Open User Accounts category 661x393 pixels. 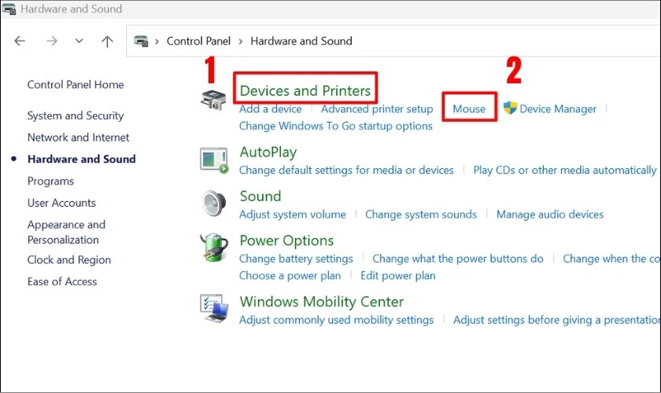coord(61,203)
